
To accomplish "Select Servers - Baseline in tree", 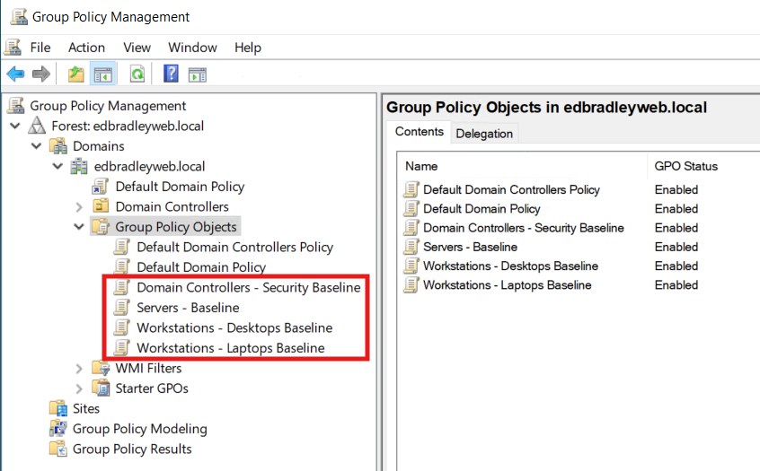I will coord(188,308).
